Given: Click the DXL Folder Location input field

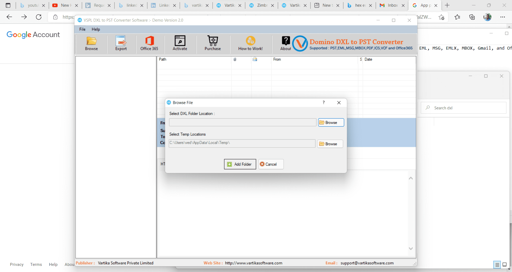Looking at the screenshot, I should [x=243, y=122].
